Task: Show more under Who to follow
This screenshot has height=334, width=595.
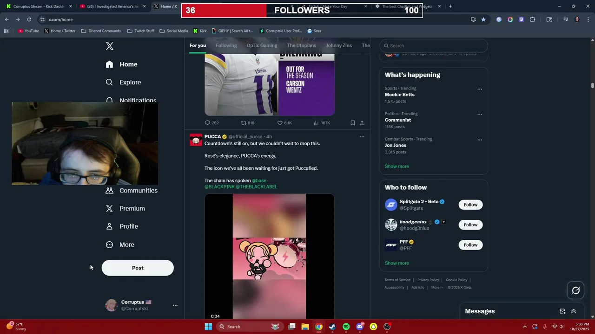Action: coord(397,263)
